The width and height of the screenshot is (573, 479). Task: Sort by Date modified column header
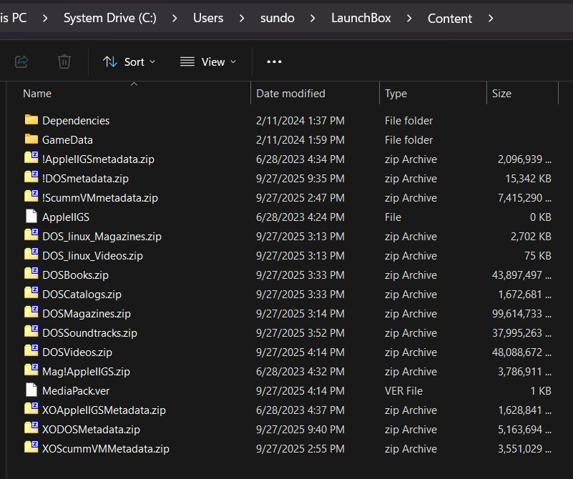coord(290,93)
